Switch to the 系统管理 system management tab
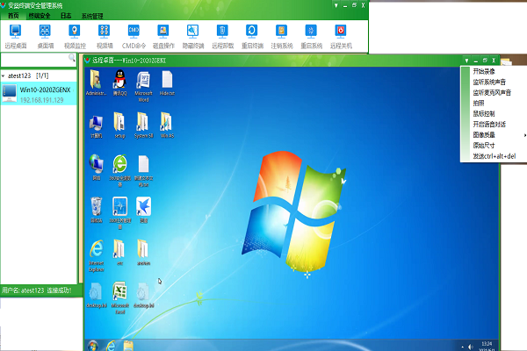The height and width of the screenshot is (351, 527). (x=92, y=16)
